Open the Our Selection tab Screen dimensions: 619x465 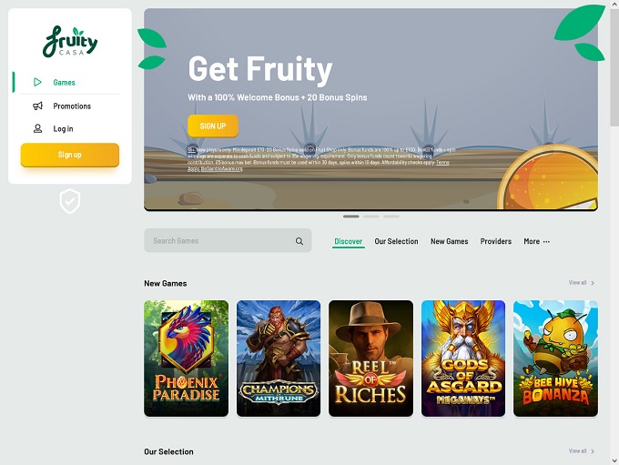pyautogui.click(x=396, y=241)
